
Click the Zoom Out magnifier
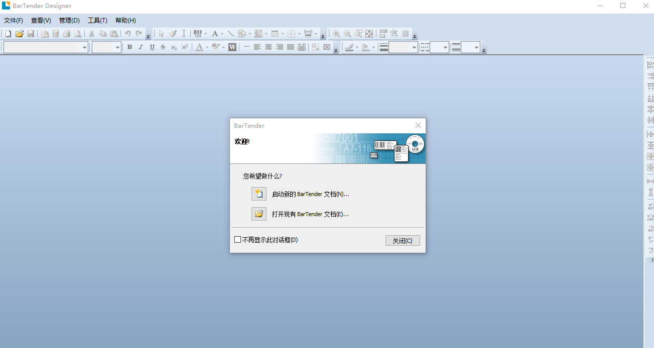pos(347,34)
